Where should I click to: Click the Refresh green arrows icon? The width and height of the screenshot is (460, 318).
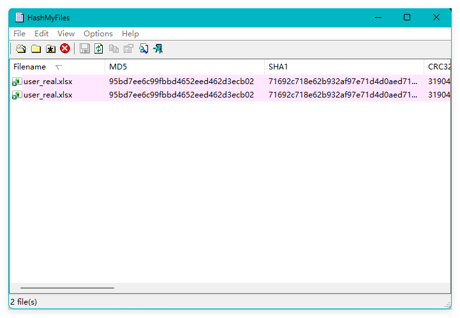(x=99, y=48)
